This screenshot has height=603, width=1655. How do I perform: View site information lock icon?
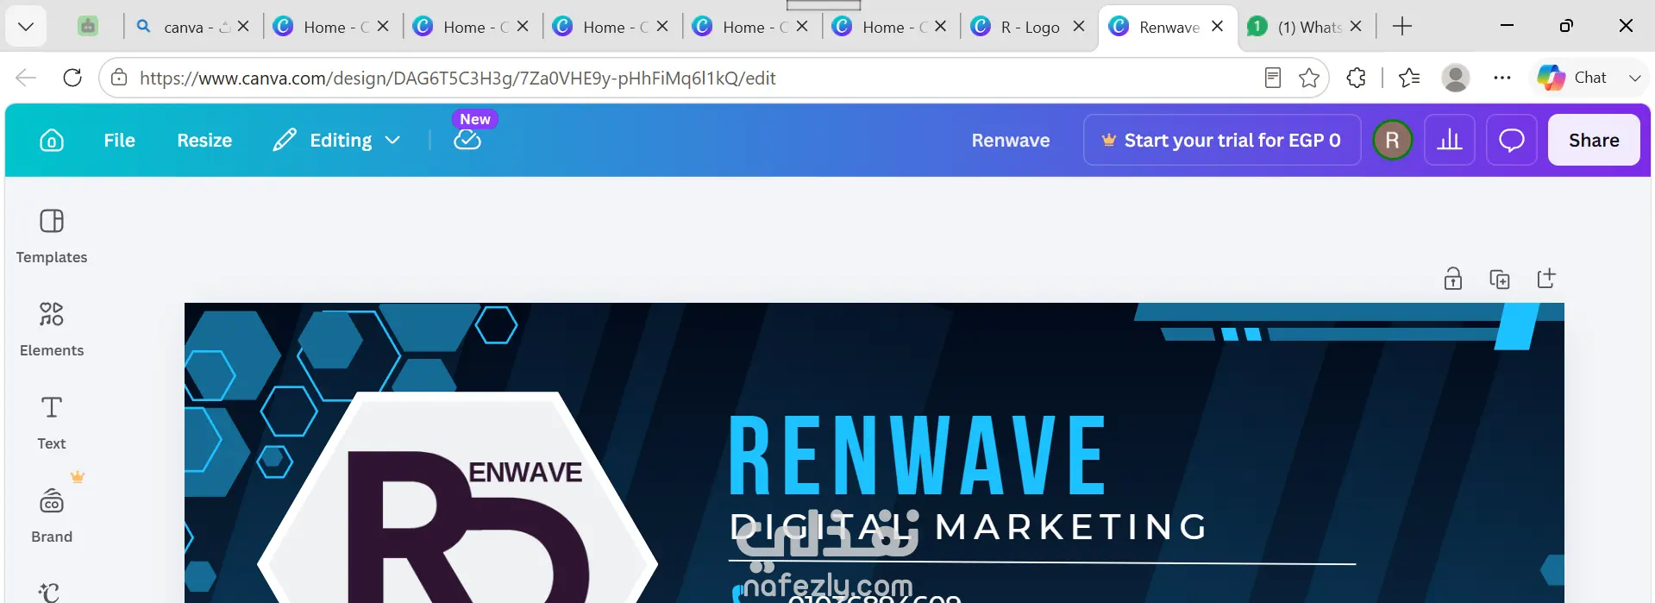point(119,78)
